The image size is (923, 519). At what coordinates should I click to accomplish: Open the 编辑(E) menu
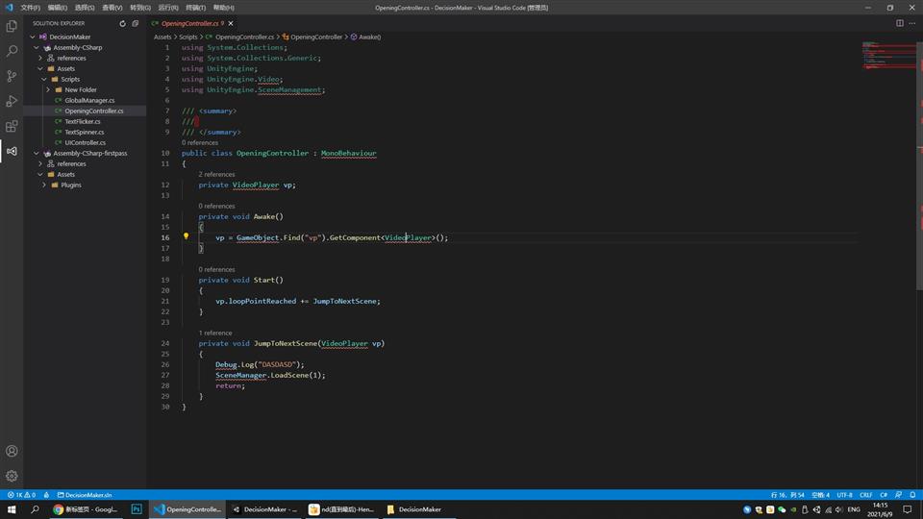tap(57, 8)
